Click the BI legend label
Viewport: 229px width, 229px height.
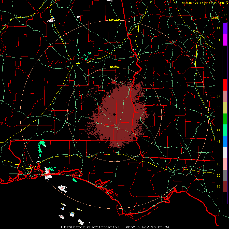[x=219, y=187]
